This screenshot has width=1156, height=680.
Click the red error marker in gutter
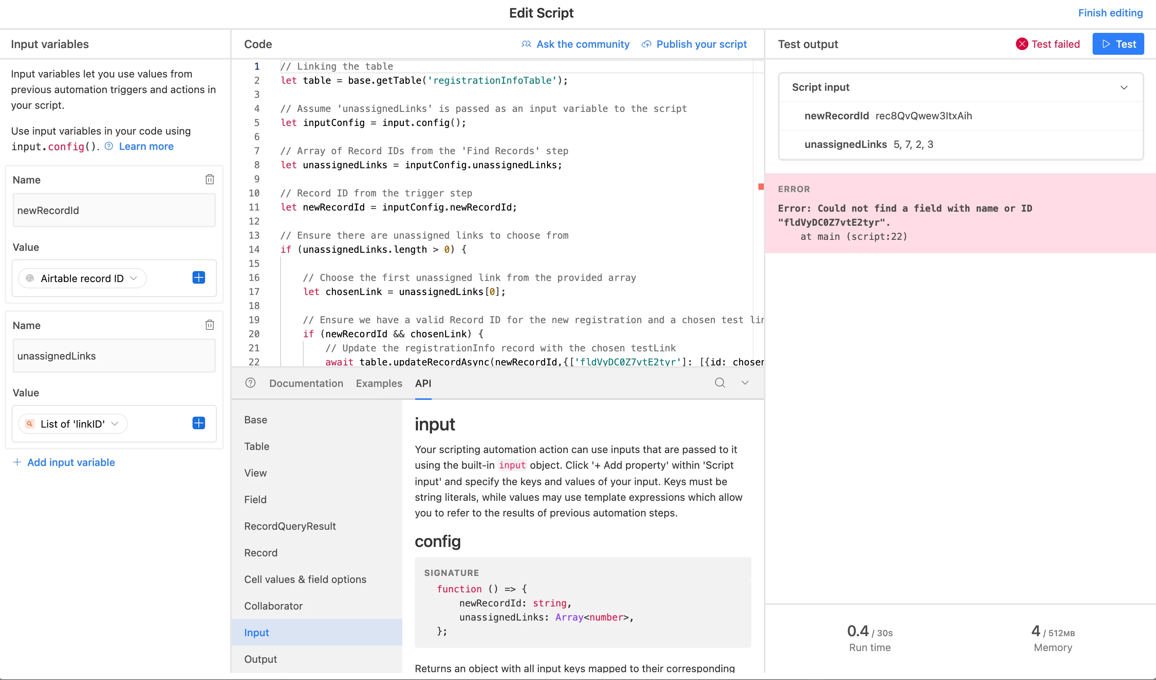761,187
